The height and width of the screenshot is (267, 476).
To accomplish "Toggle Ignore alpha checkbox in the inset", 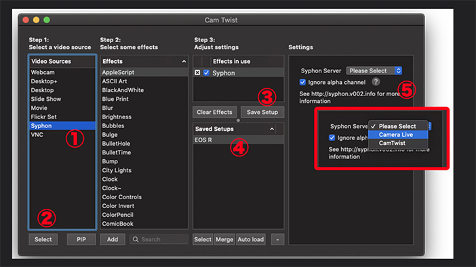I will click(332, 138).
